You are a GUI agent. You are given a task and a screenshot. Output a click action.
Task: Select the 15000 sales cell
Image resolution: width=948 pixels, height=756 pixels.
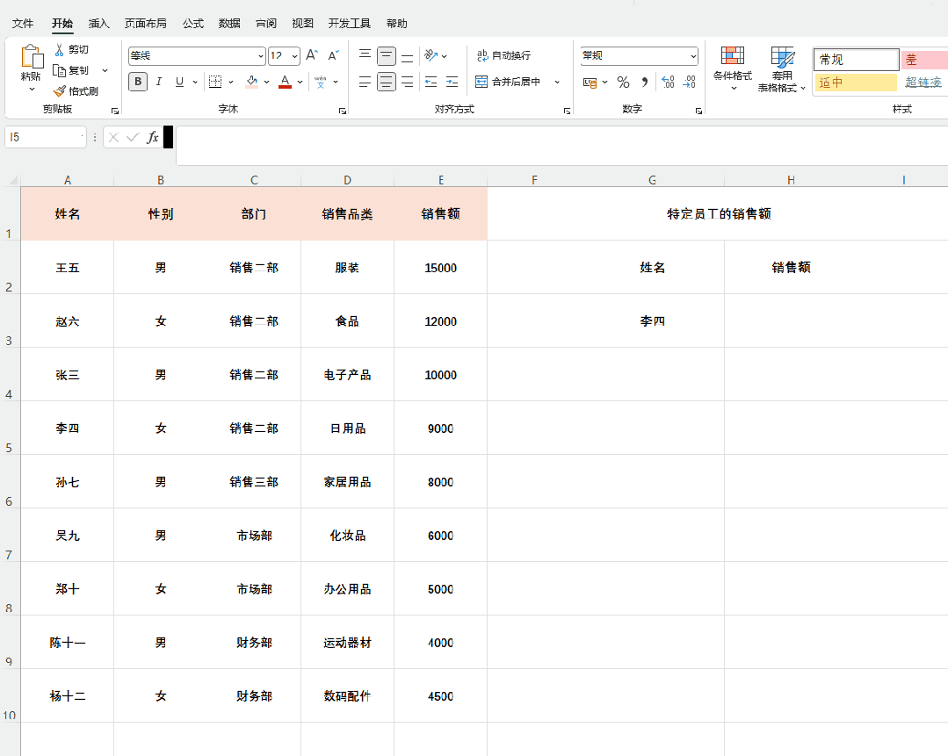[441, 268]
